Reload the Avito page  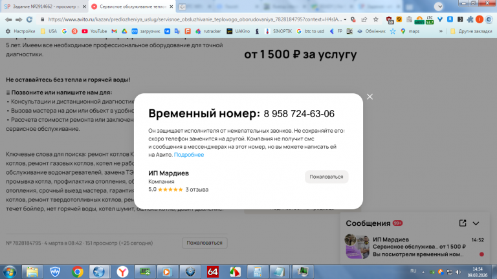[30, 19]
